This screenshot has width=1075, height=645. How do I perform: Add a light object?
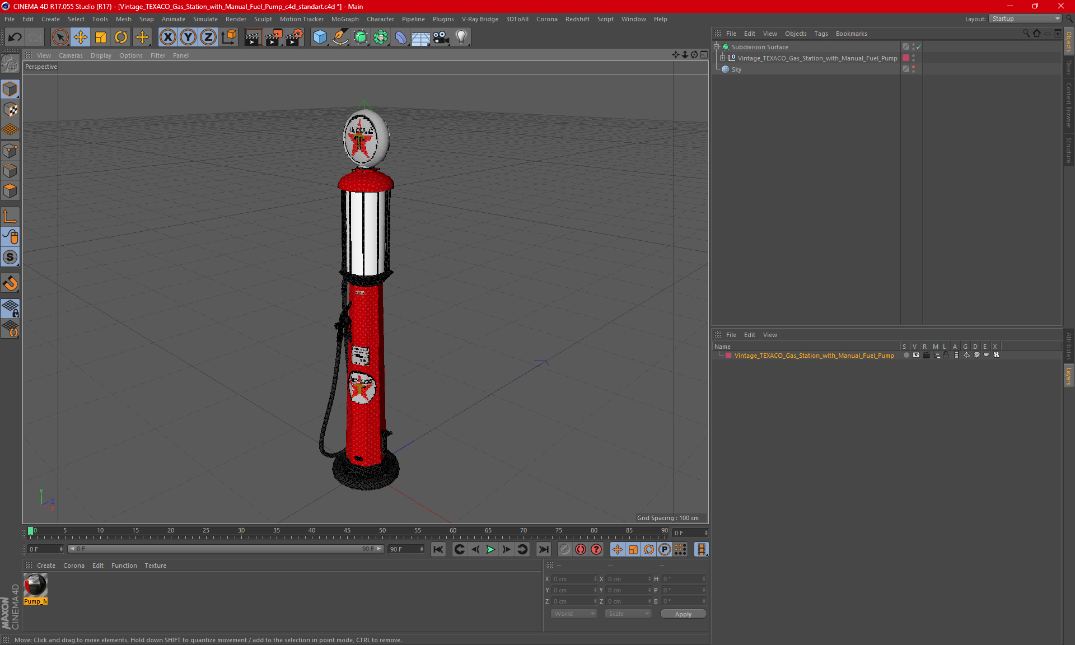[x=461, y=37]
